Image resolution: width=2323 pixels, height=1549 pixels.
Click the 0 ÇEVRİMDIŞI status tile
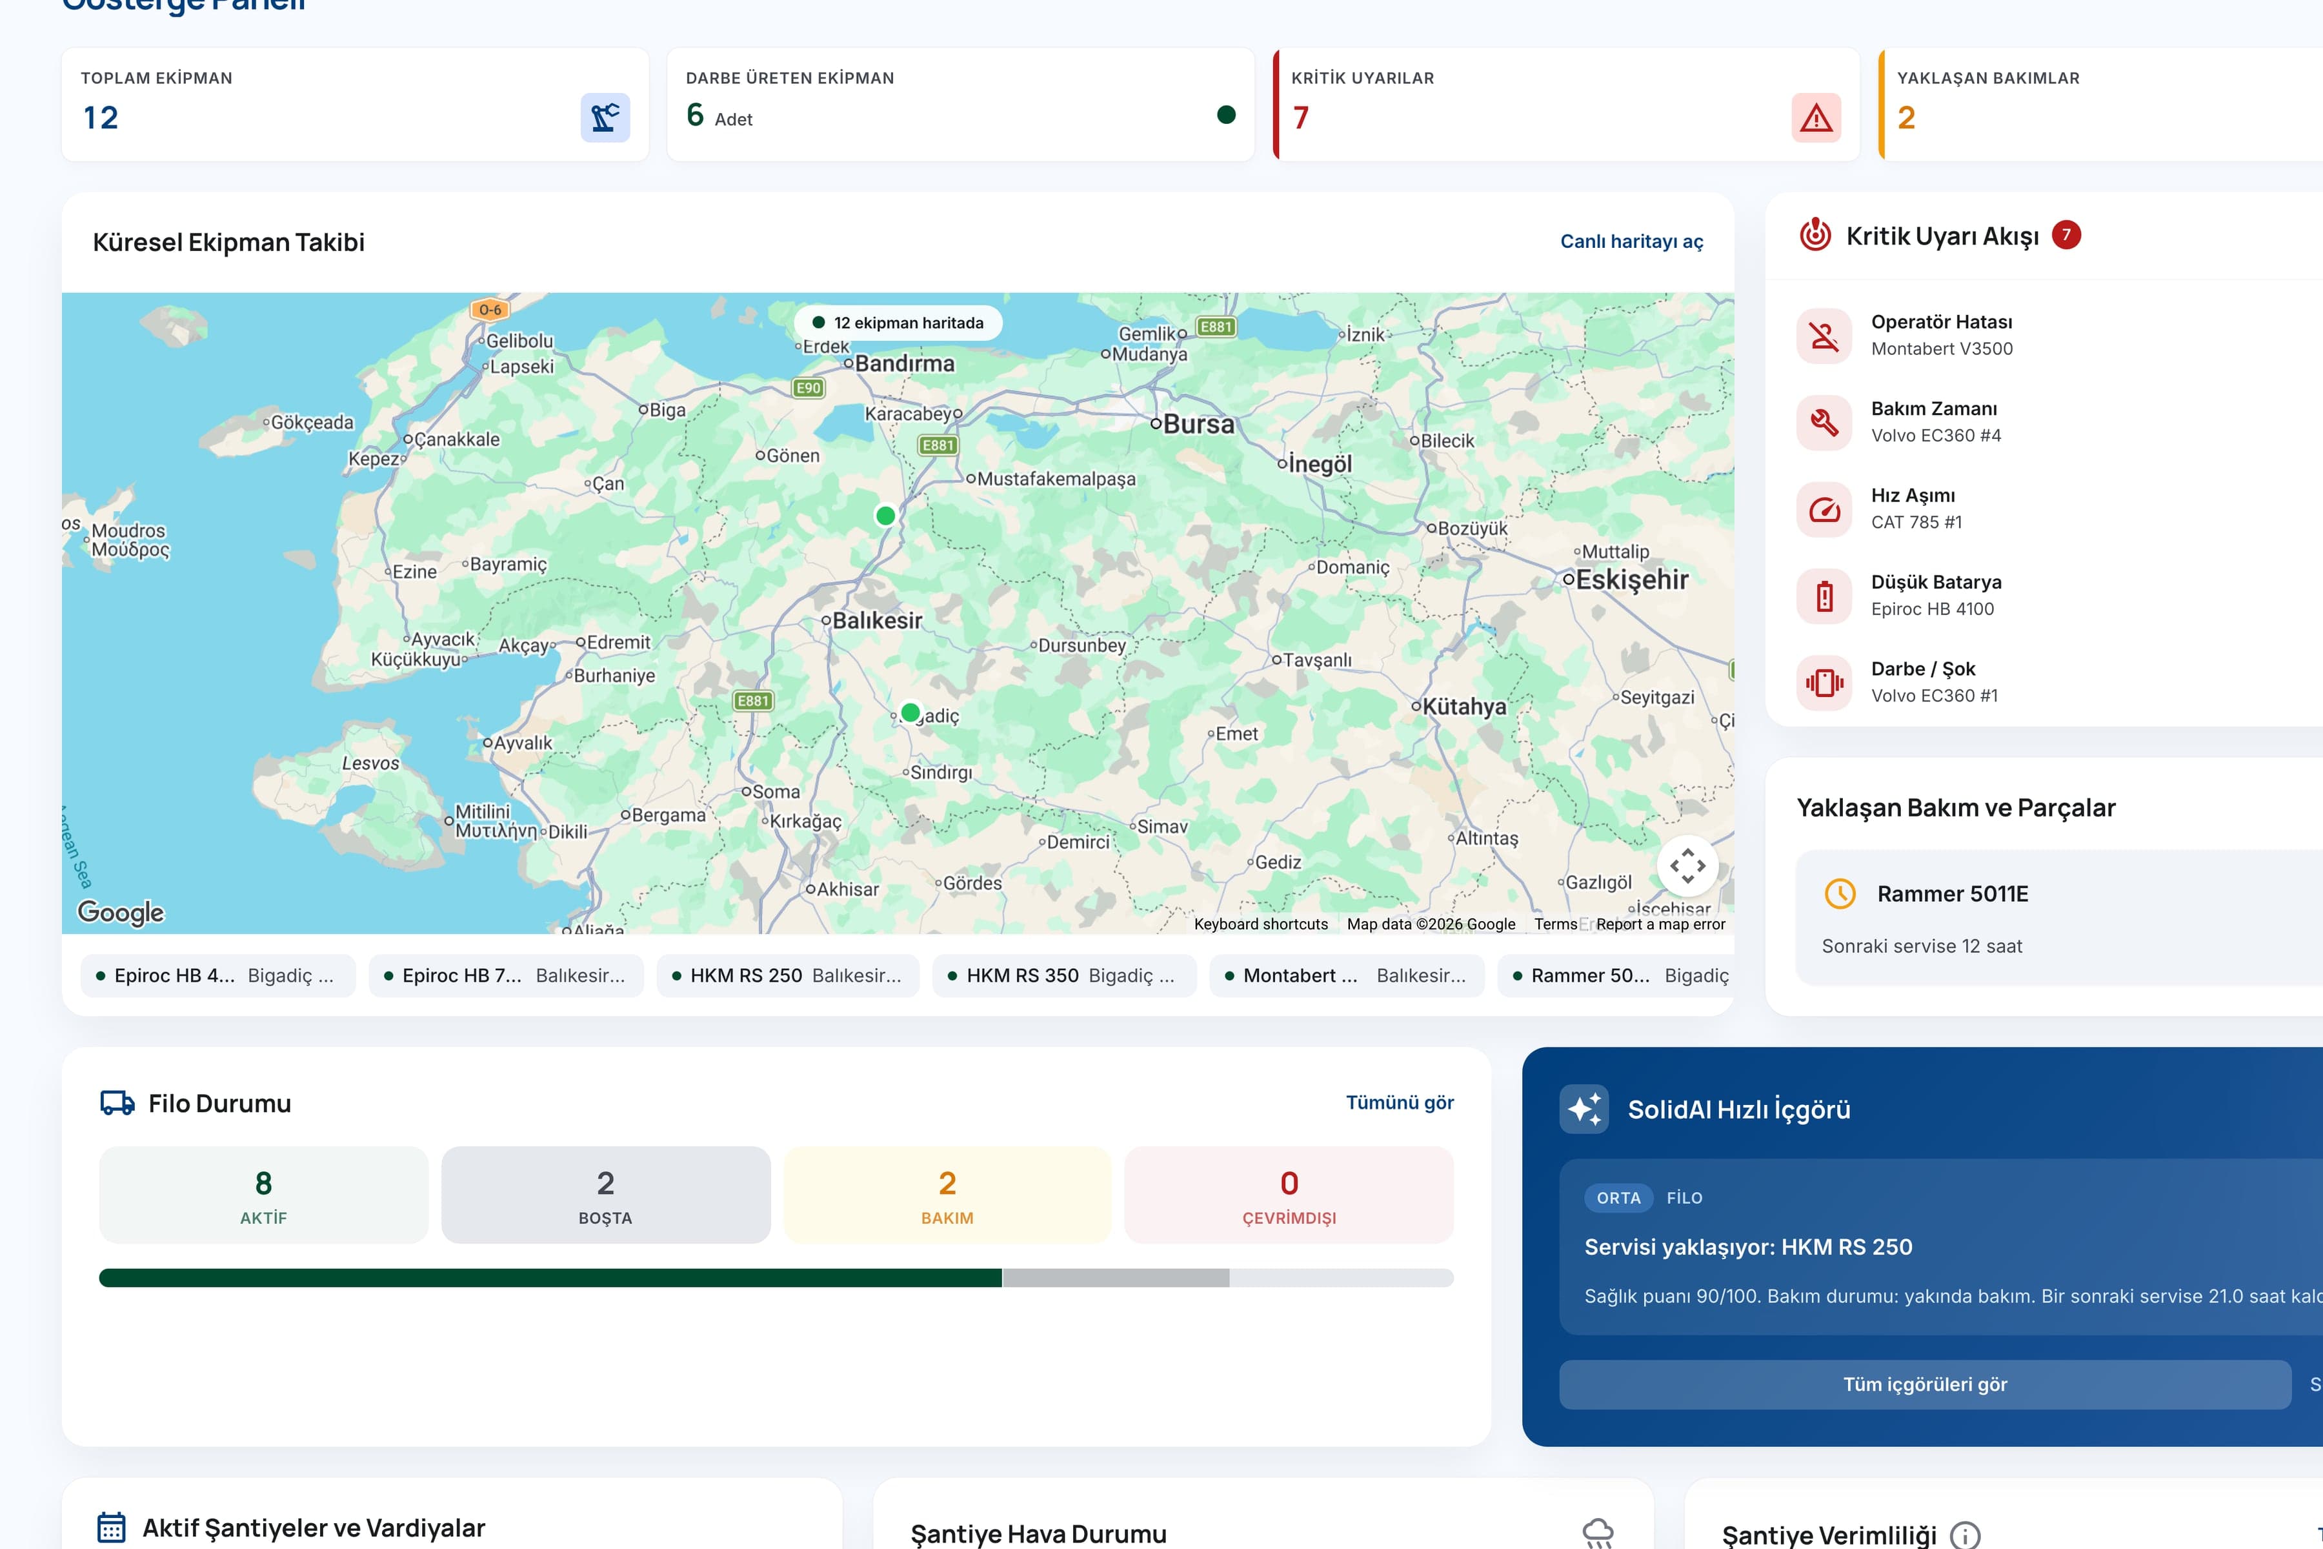coord(1289,1195)
